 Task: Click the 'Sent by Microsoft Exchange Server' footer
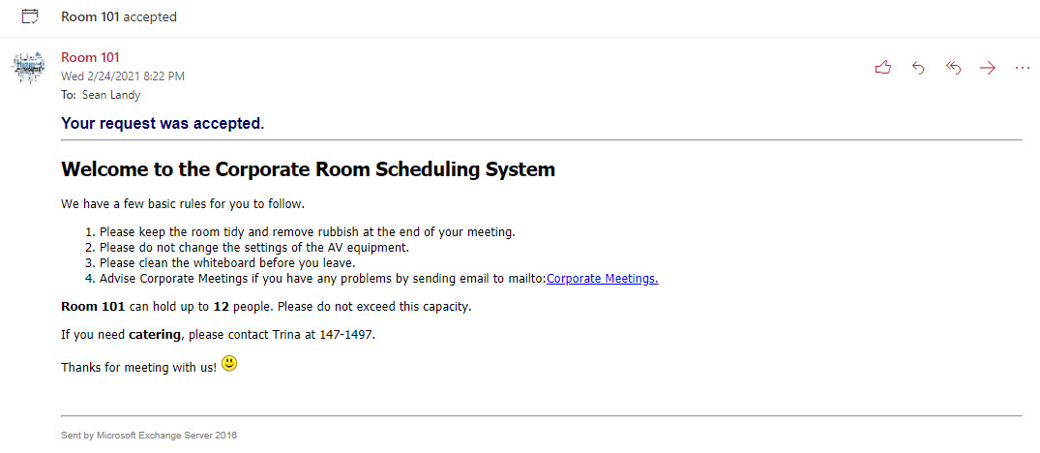point(148,436)
